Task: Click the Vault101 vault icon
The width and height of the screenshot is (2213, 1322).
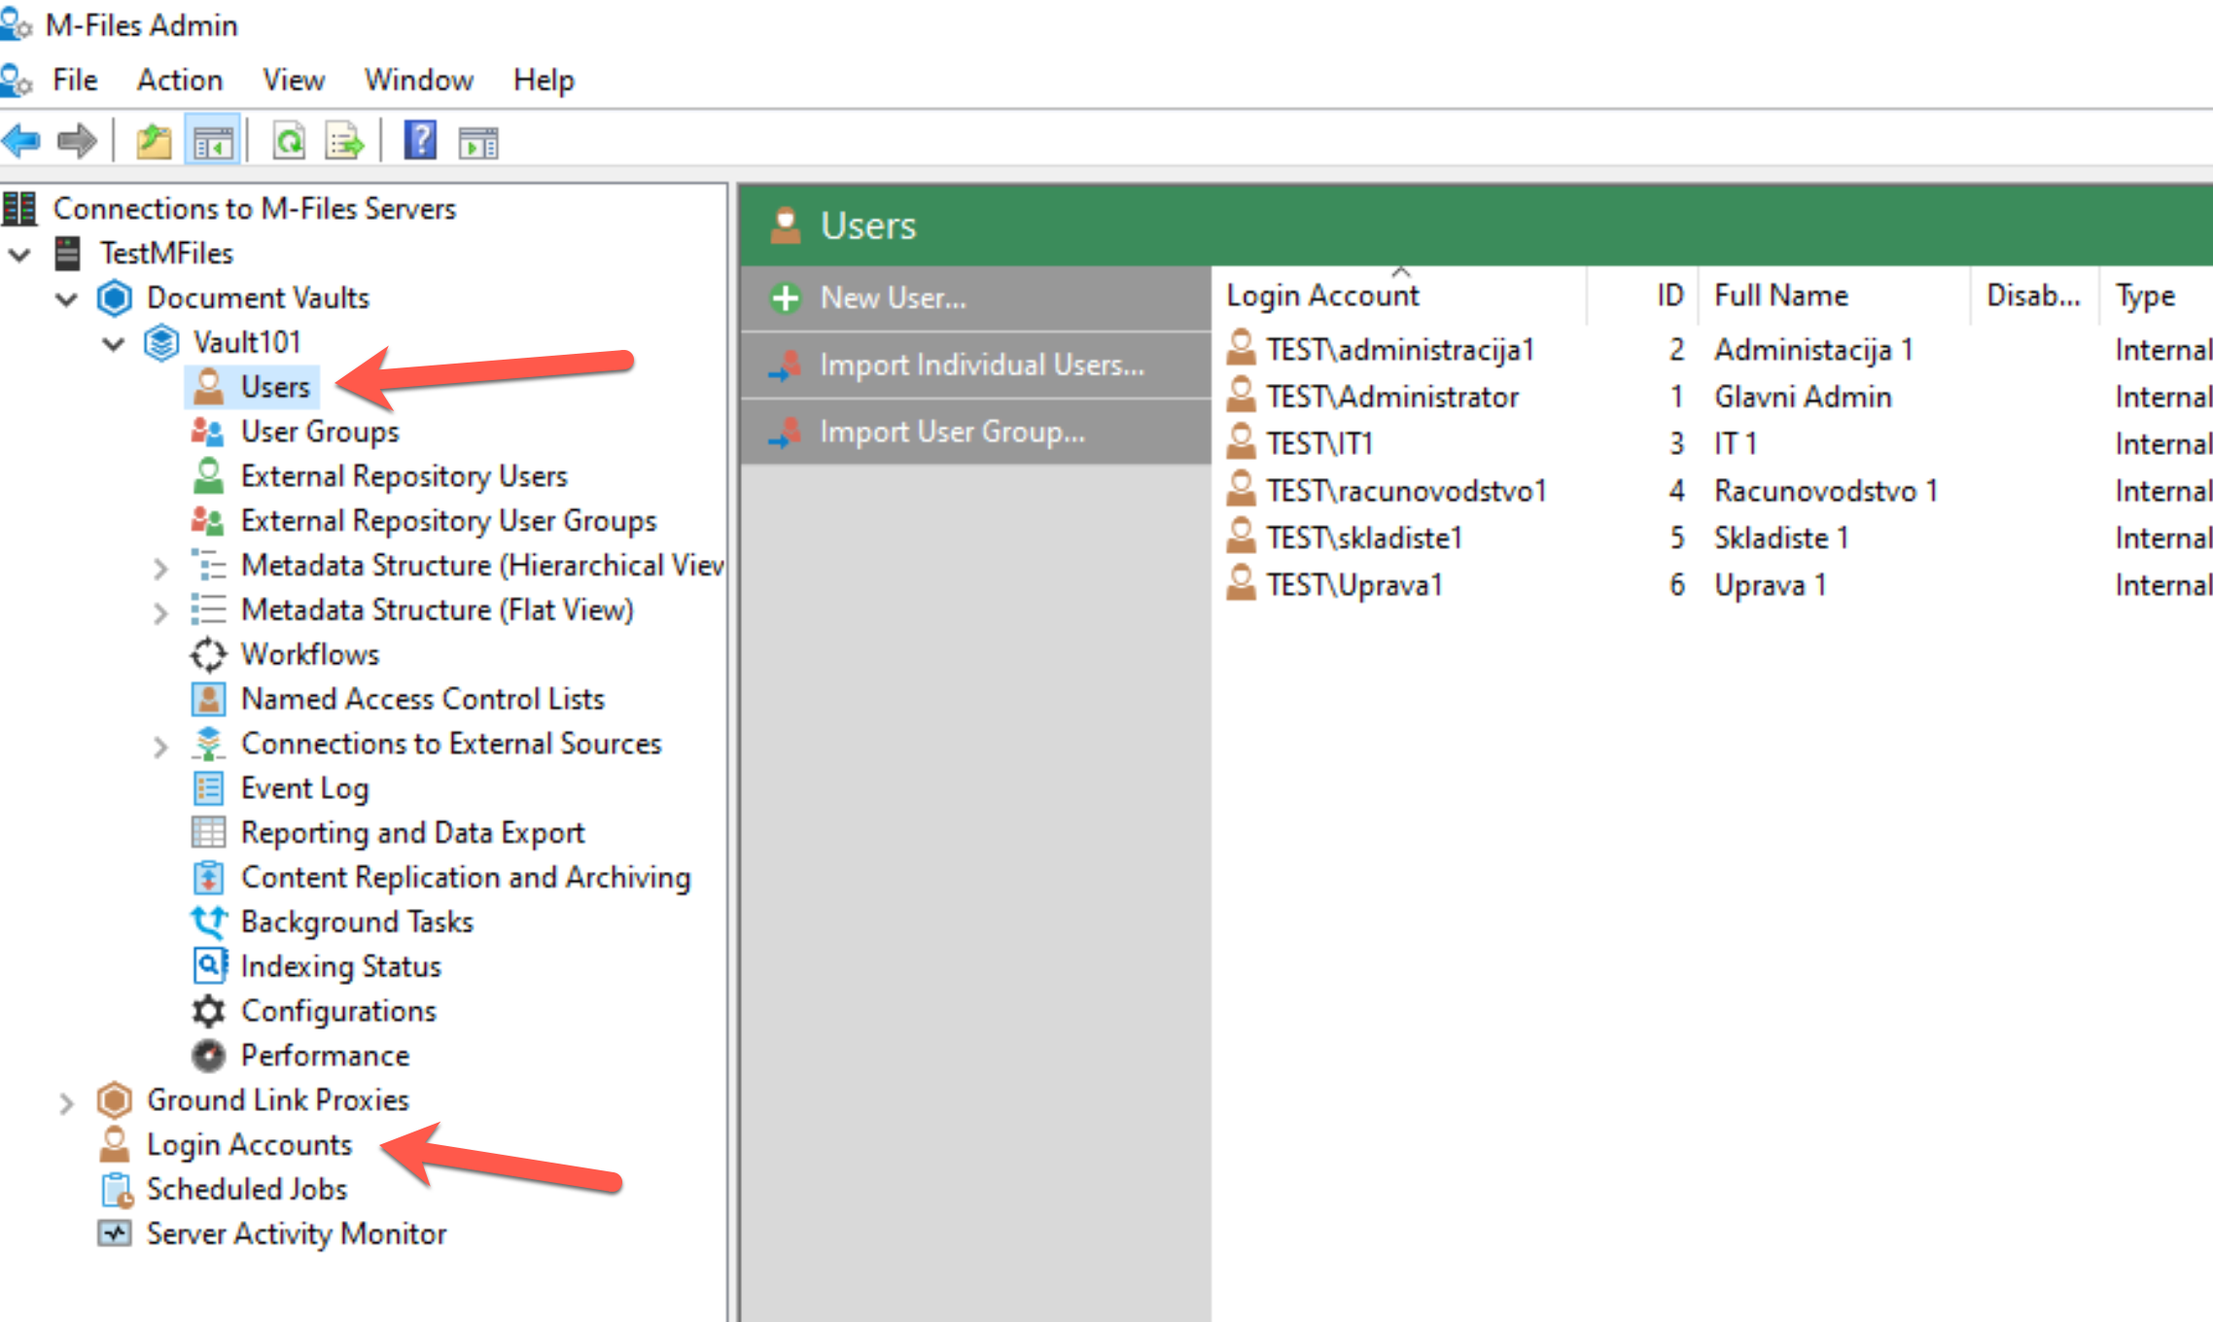Action: click(x=161, y=343)
